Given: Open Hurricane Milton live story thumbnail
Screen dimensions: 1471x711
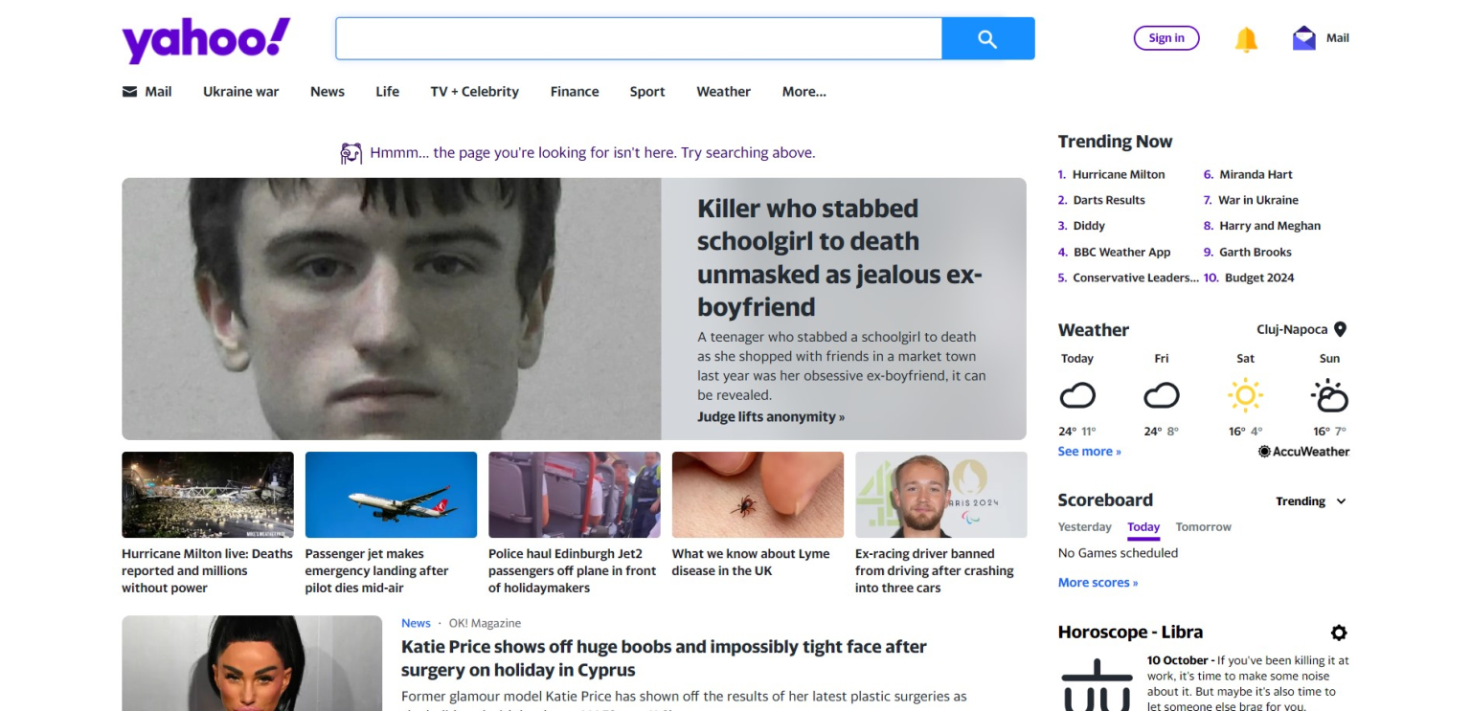Looking at the screenshot, I should click(208, 495).
